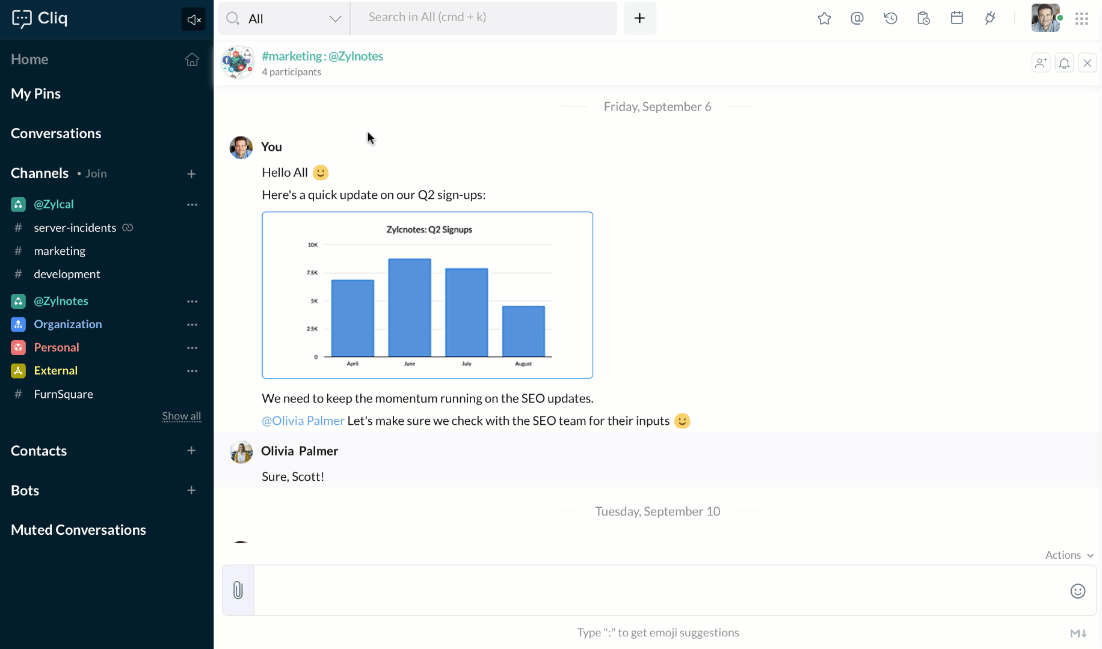Open #marketing:@Zylnotes channel title
This screenshot has height=649, width=1102.
pos(322,56)
